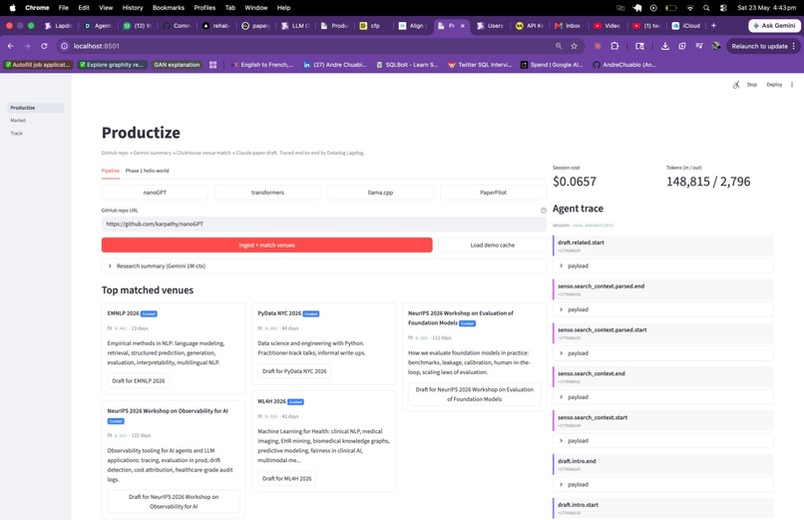Open the site info icon beside localhost
804x520 pixels.
[64, 46]
